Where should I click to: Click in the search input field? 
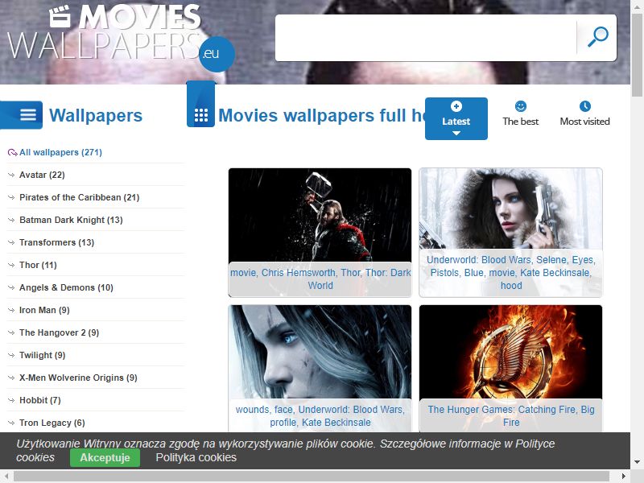pyautogui.click(x=426, y=38)
